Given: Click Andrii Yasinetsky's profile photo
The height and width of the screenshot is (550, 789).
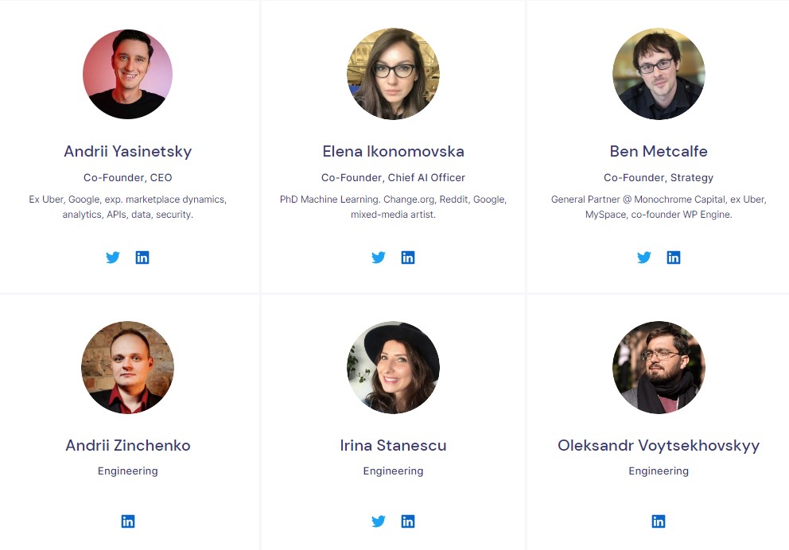Looking at the screenshot, I should (x=127, y=74).
